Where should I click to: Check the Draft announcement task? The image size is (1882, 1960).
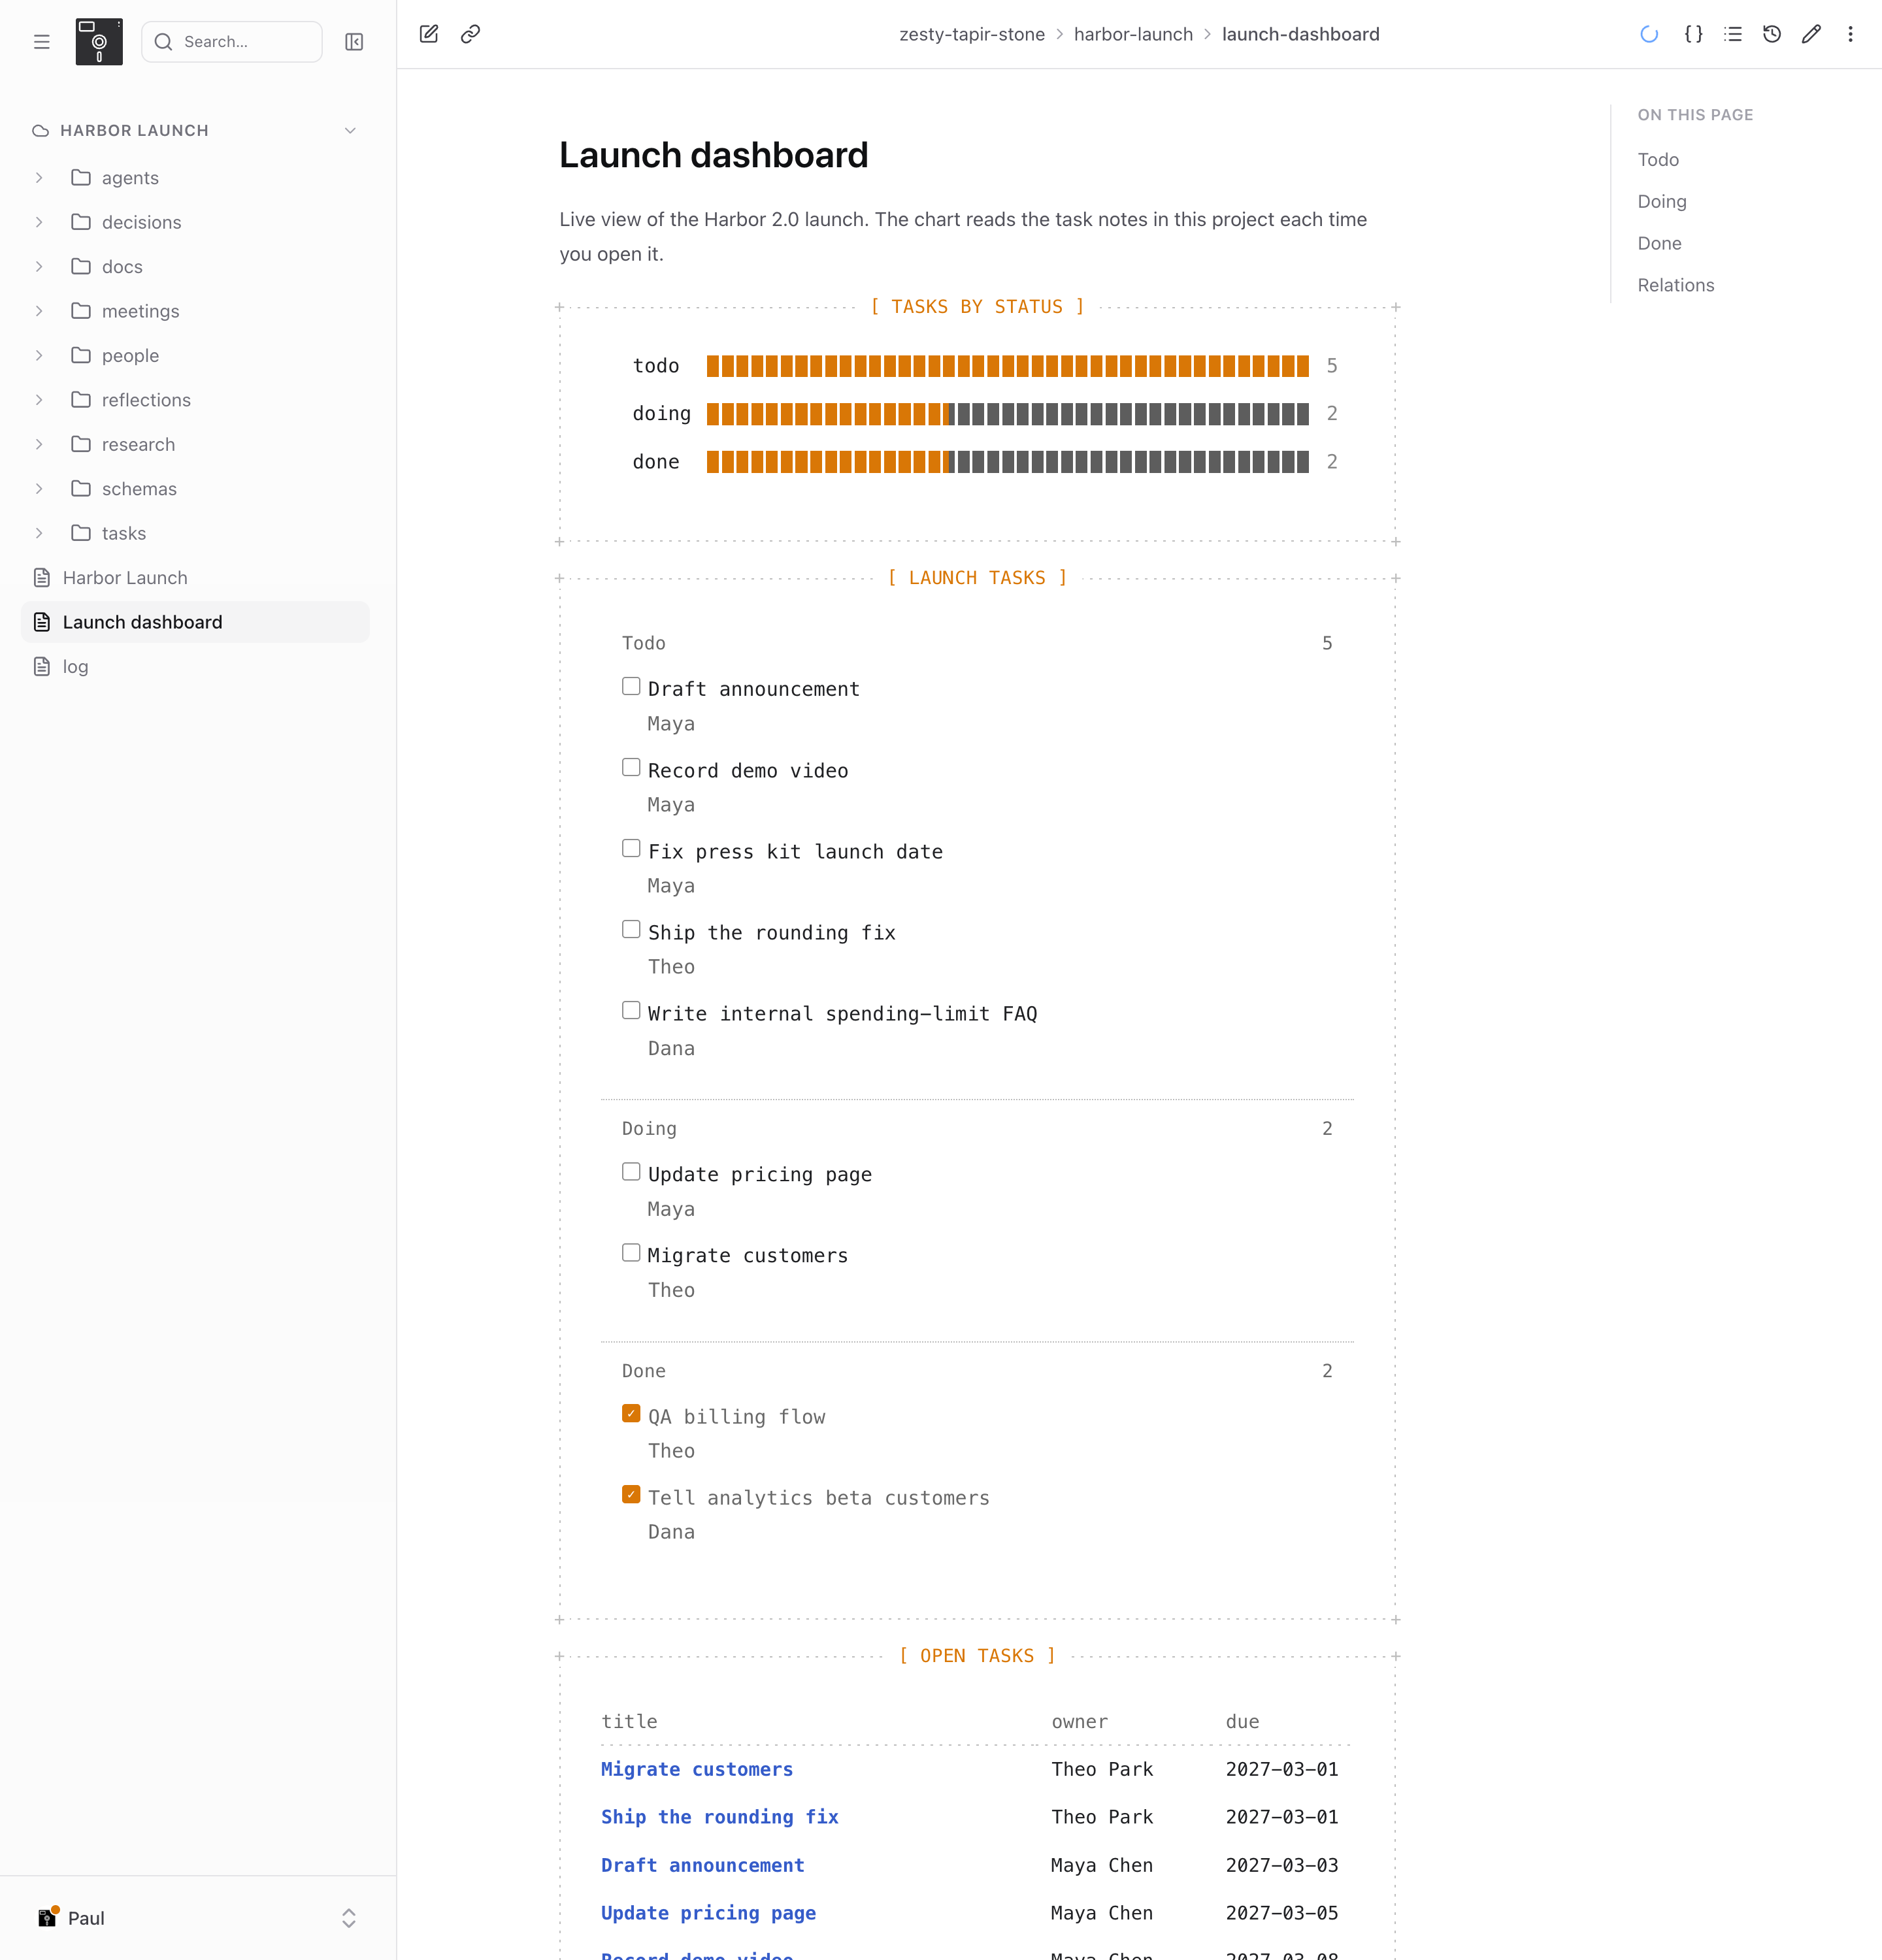pyautogui.click(x=631, y=686)
